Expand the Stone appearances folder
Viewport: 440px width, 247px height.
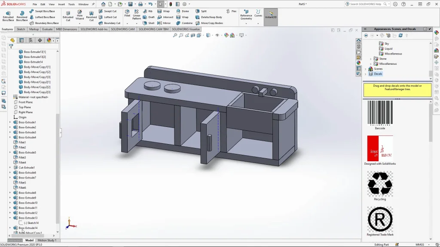371,59
